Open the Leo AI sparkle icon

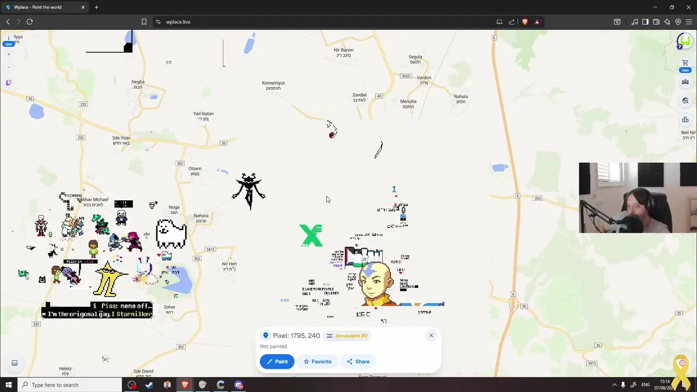pos(667,22)
